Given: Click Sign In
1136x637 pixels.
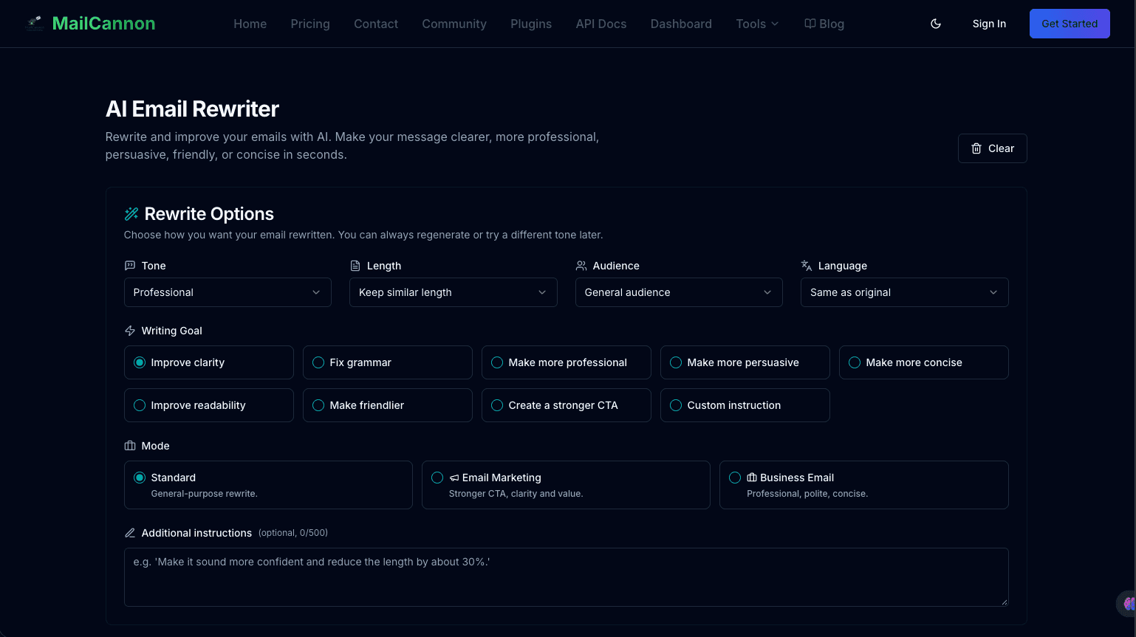Looking at the screenshot, I should (989, 24).
